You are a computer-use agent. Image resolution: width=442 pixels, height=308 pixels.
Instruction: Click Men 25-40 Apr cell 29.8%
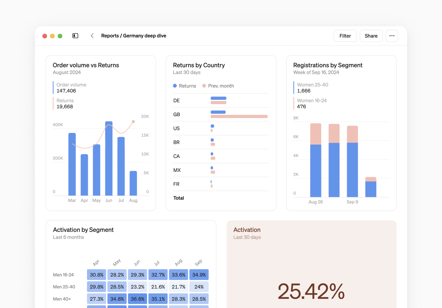96,287
